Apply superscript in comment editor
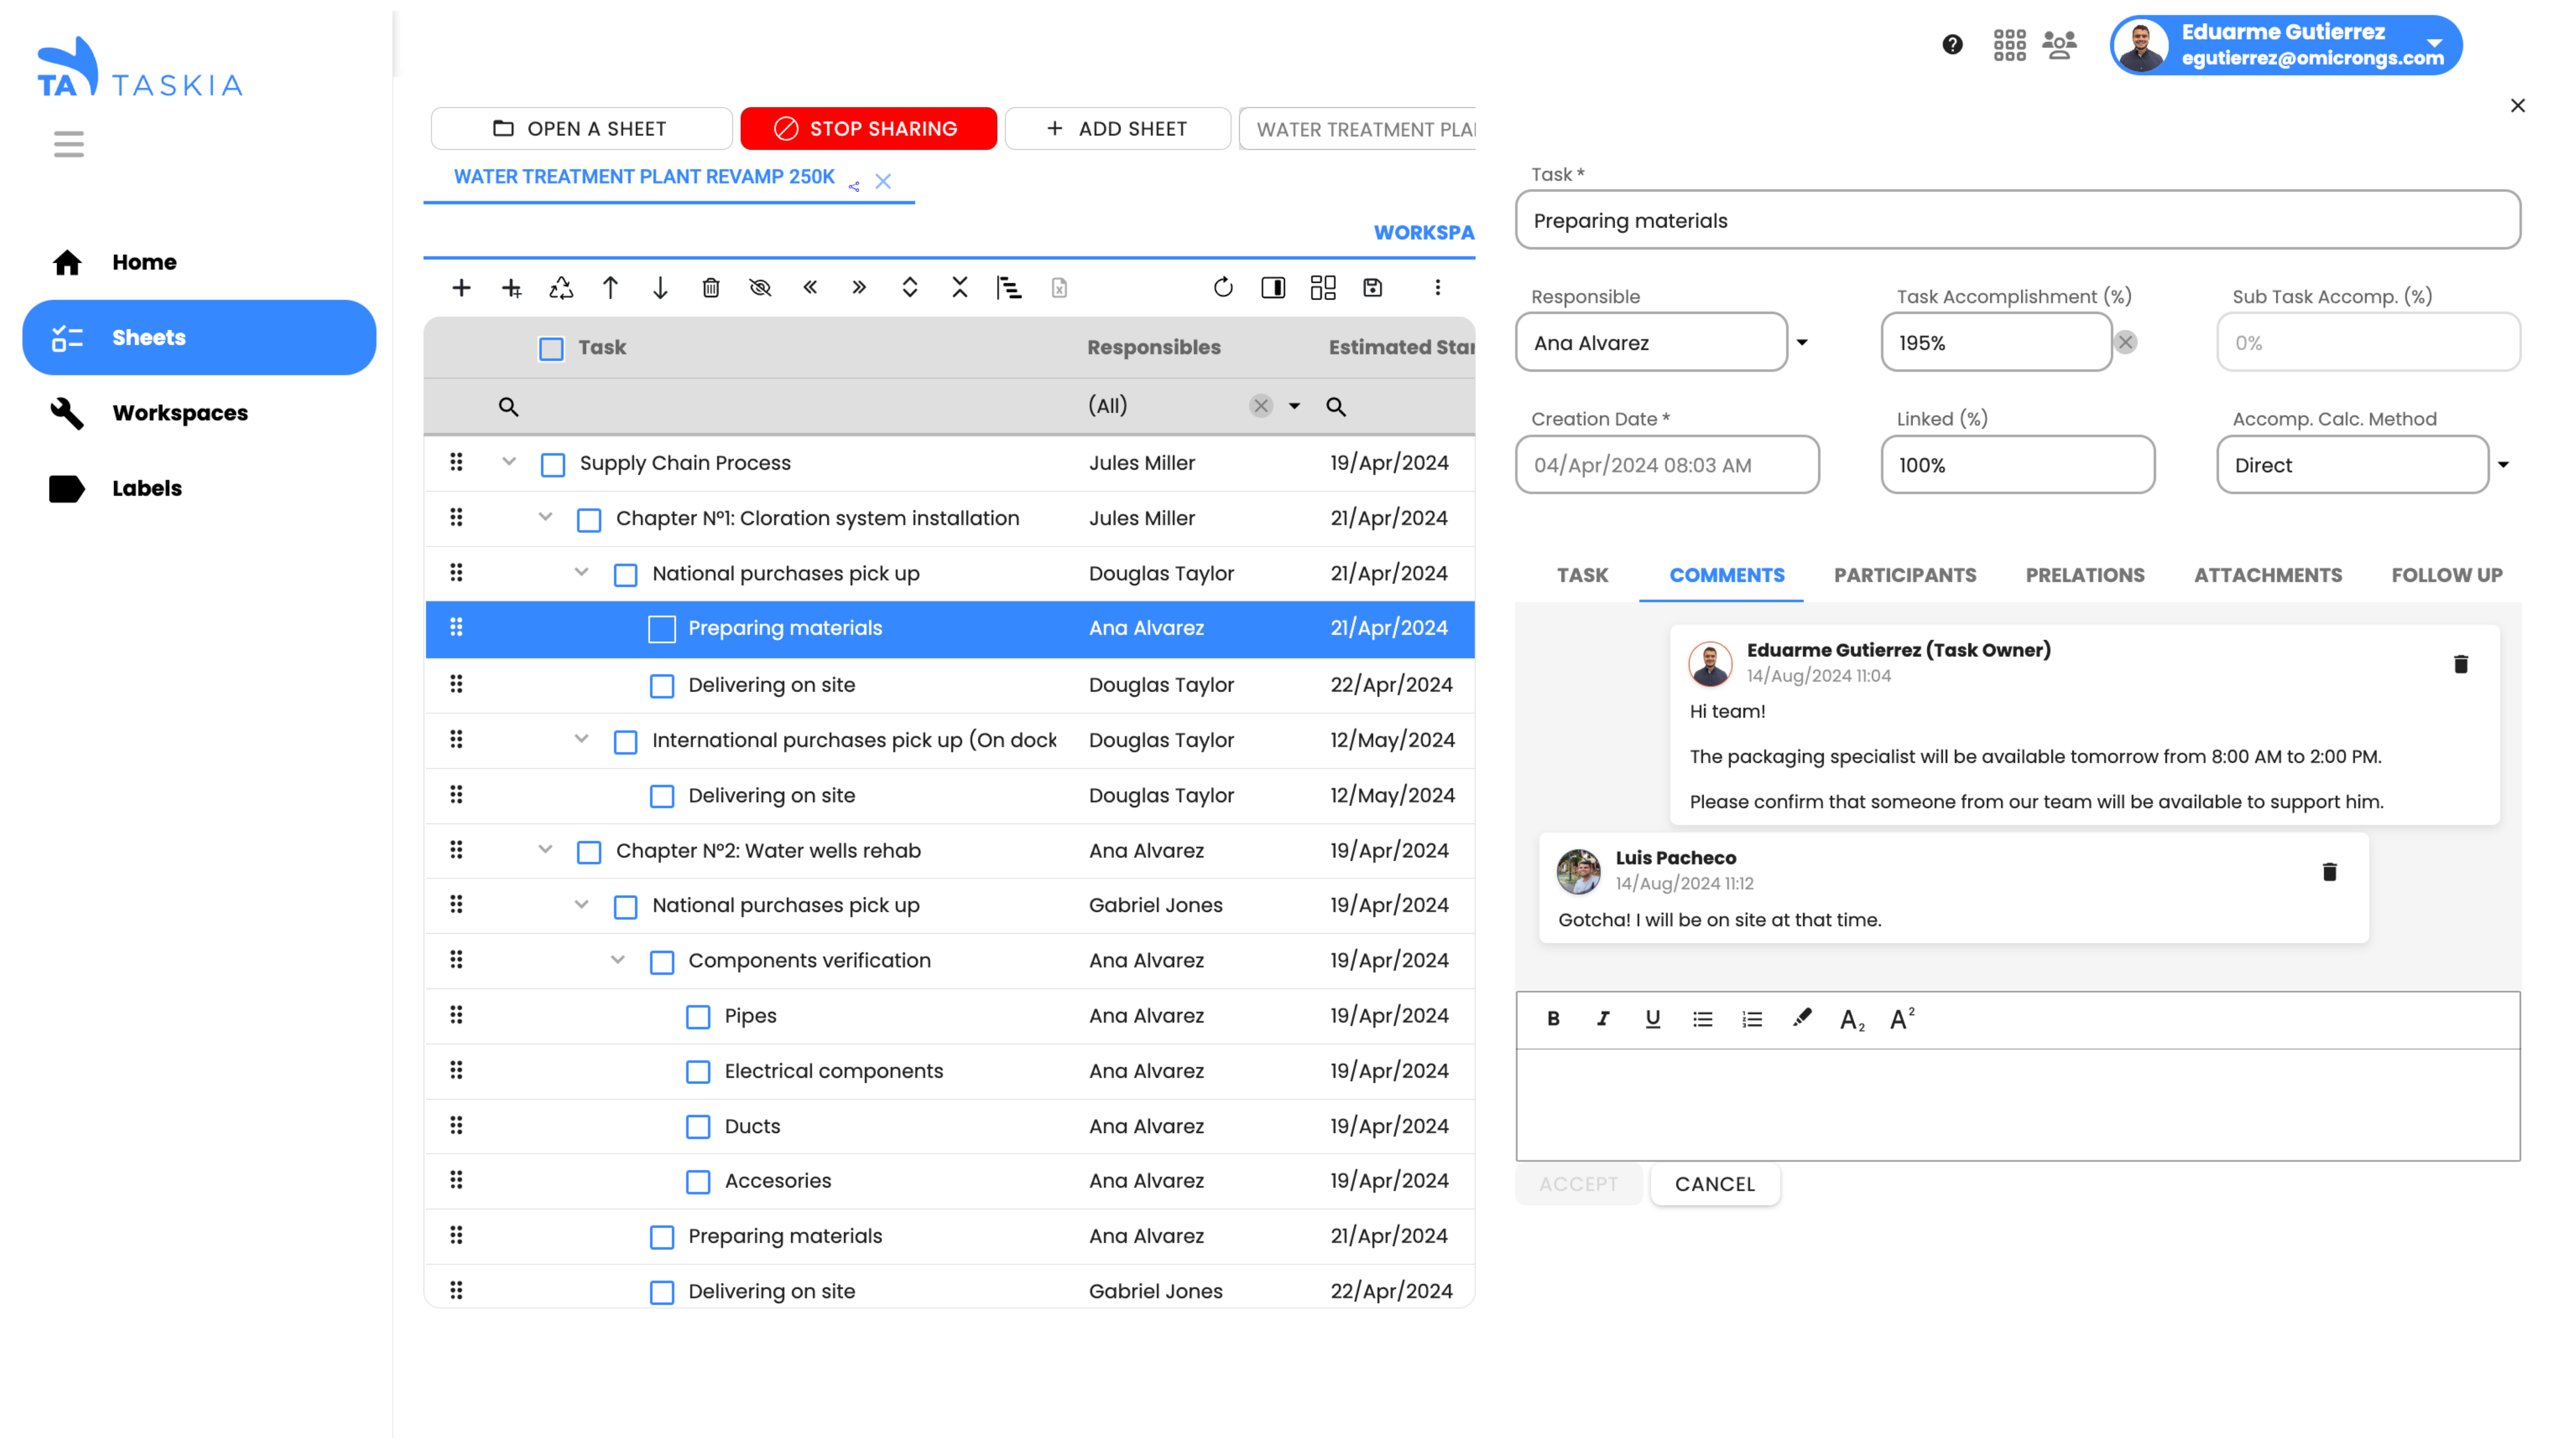This screenshot has width=2576, height=1449. click(1902, 1018)
